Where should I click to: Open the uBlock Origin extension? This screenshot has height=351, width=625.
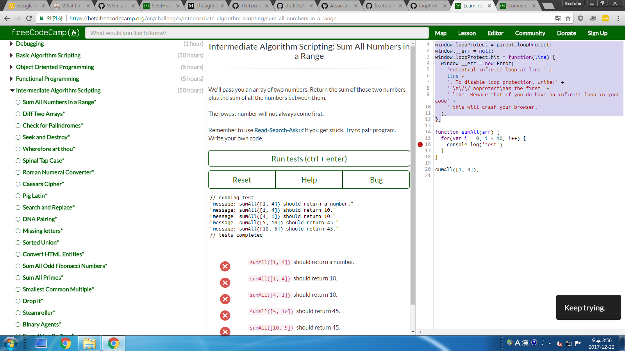pyautogui.click(x=580, y=18)
